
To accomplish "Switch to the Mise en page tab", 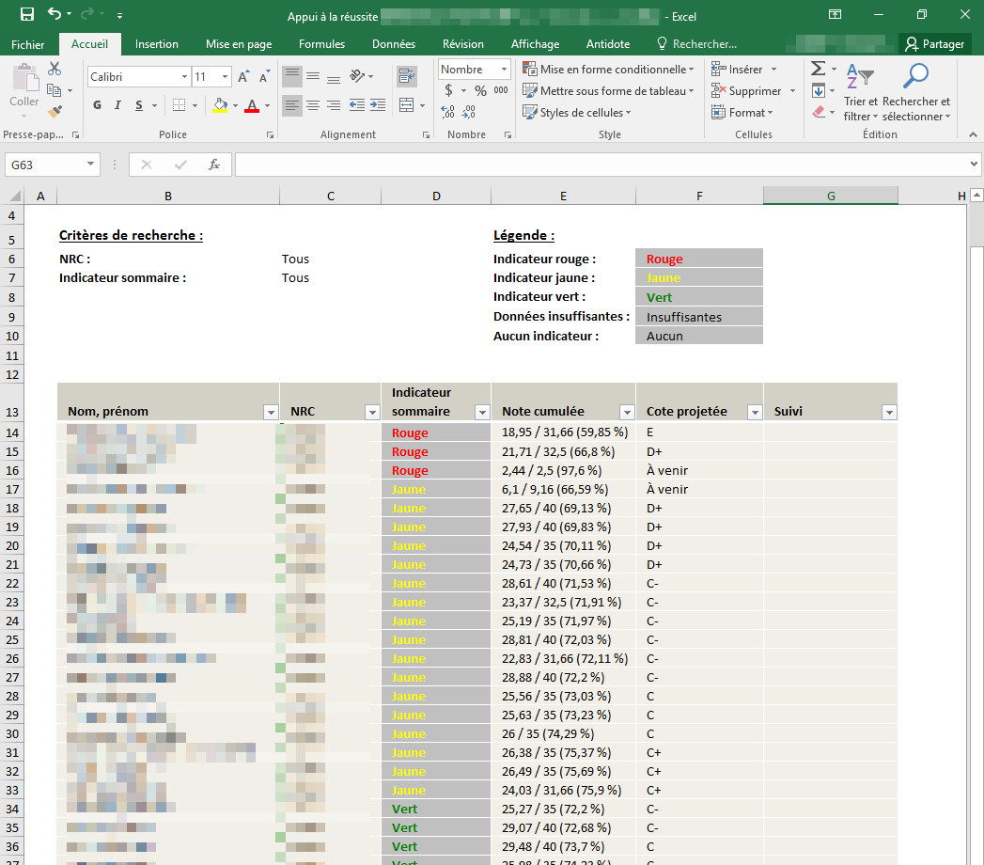I will (239, 44).
